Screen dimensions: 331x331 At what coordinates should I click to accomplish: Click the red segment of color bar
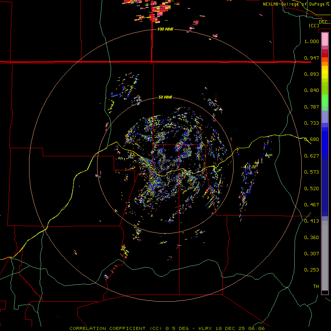325,55
